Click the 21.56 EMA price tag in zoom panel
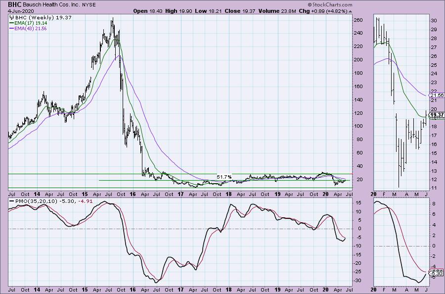 coord(437,95)
